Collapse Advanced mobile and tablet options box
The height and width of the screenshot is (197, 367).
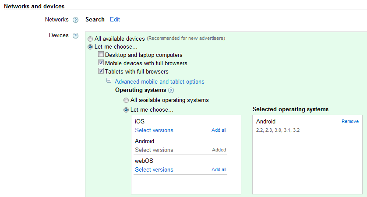(x=109, y=81)
